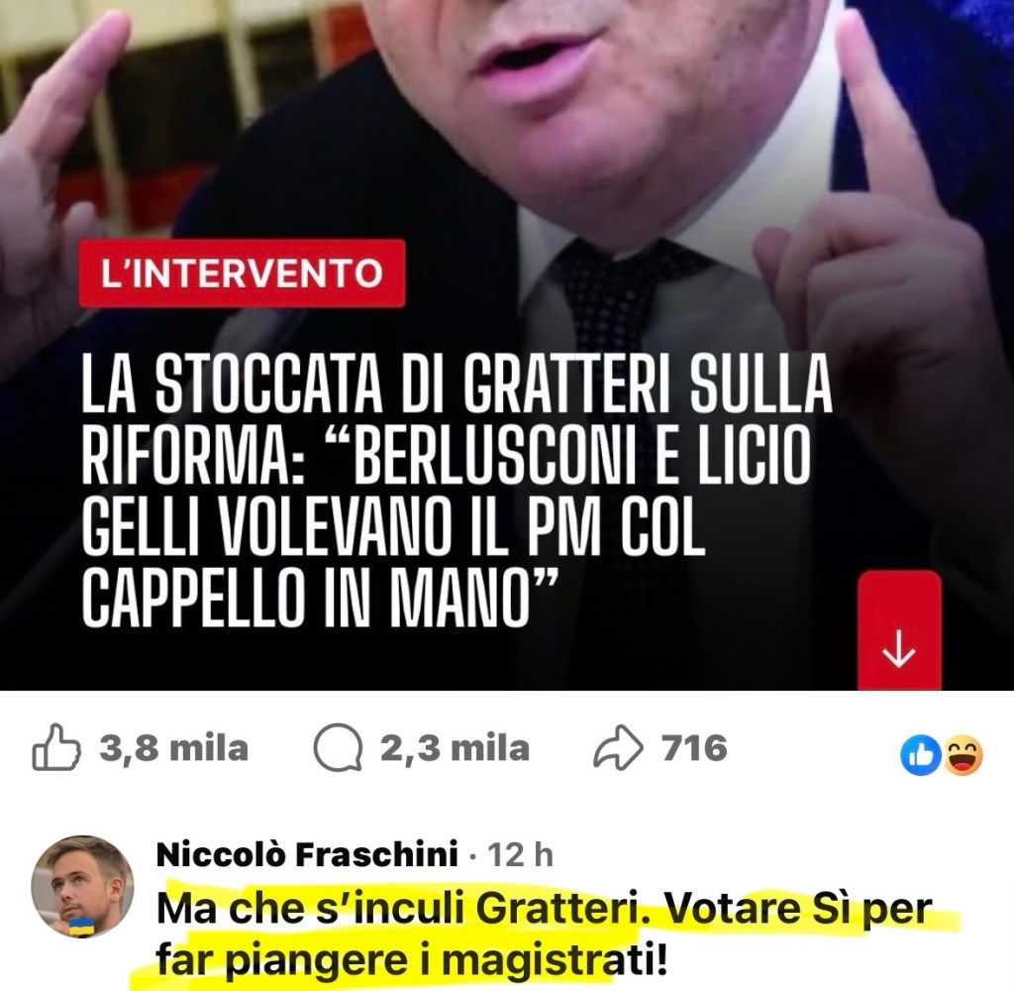Viewport: 1014px width, 991px height.
Task: Open the 2,3 mila comments list
Action: (455, 747)
